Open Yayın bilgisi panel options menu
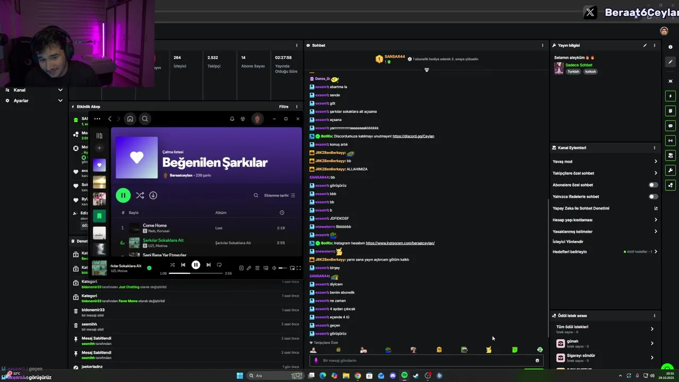Image resolution: width=679 pixels, height=382 pixels. coord(655,46)
